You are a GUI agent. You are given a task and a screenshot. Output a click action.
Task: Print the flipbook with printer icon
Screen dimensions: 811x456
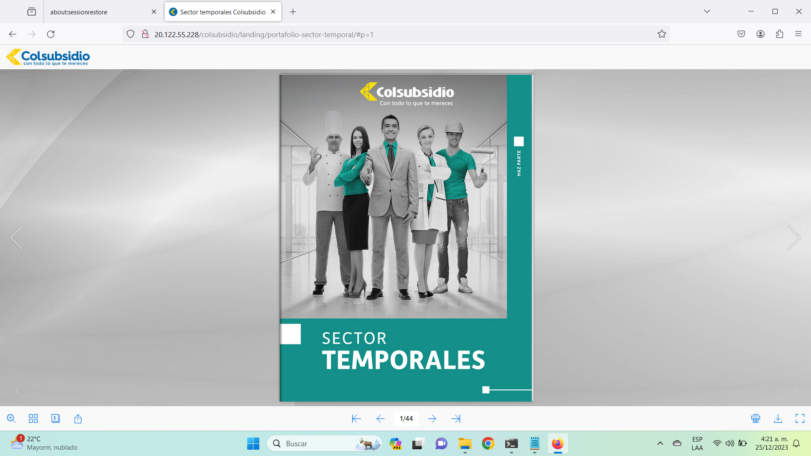[756, 418]
